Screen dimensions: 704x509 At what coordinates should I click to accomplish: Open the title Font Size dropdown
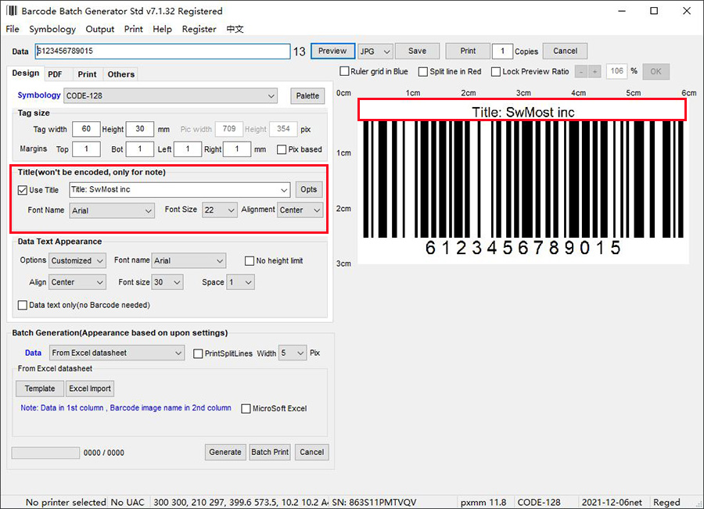(219, 210)
